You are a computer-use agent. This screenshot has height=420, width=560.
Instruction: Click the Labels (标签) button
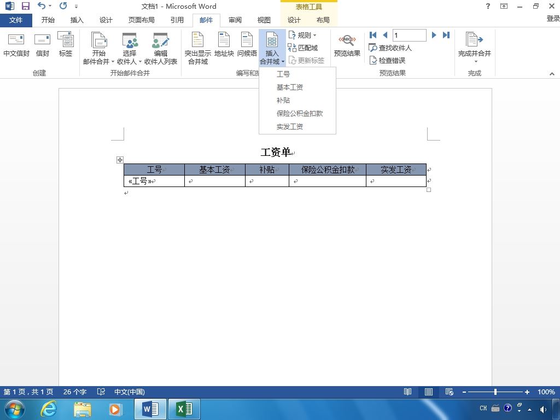[x=66, y=45]
